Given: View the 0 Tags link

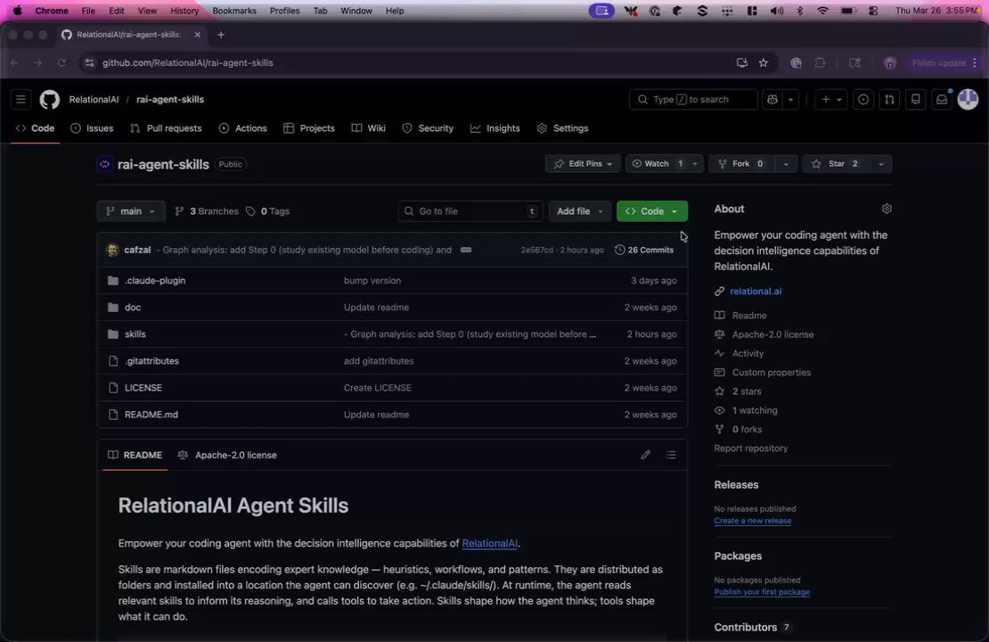Looking at the screenshot, I should click(x=268, y=210).
